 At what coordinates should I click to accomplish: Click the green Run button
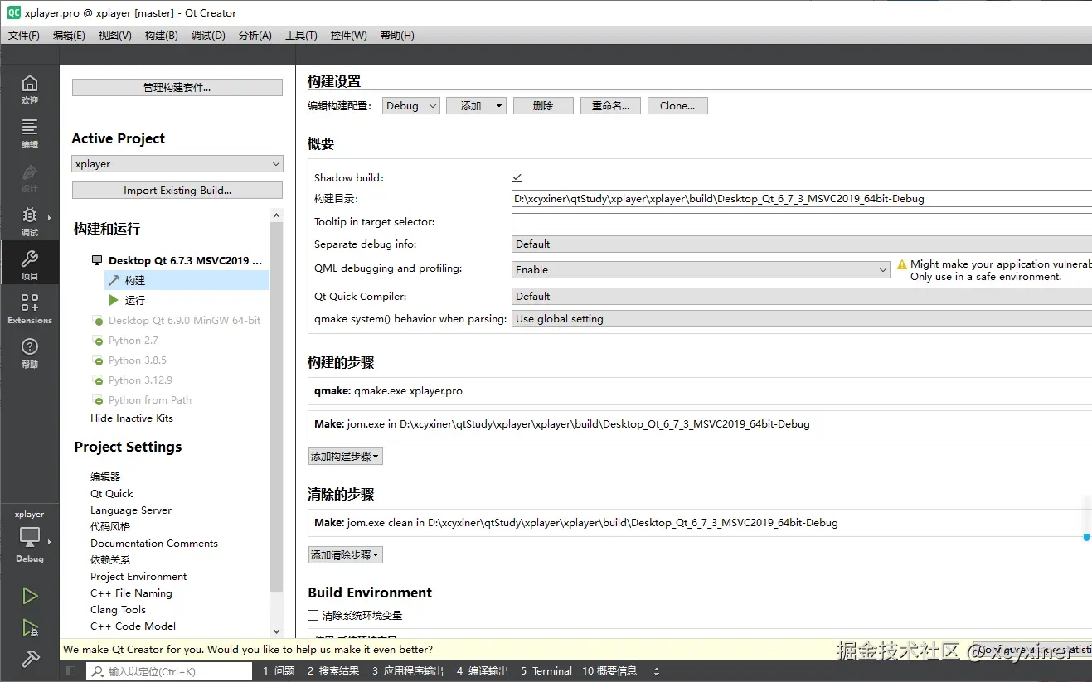30,596
